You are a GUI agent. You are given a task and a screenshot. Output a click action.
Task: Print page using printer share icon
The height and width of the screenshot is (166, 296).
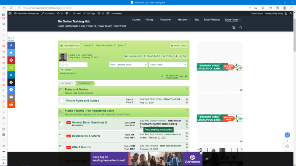tap(11, 82)
